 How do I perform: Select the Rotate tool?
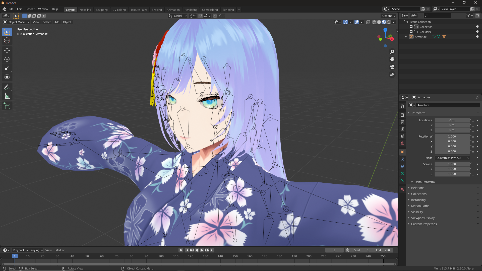click(7, 59)
